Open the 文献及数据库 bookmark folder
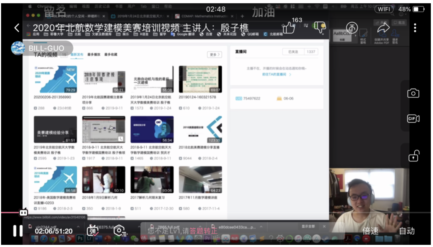The width and height of the screenshot is (433, 247). click(98, 34)
